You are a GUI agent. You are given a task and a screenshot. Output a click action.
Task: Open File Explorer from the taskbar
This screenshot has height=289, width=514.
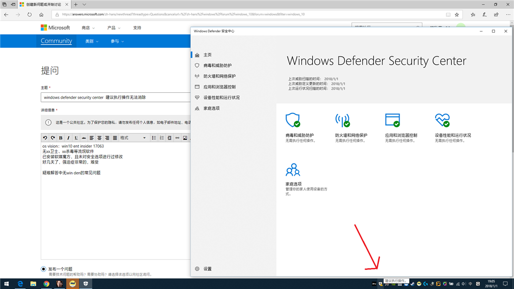pyautogui.click(x=33, y=284)
